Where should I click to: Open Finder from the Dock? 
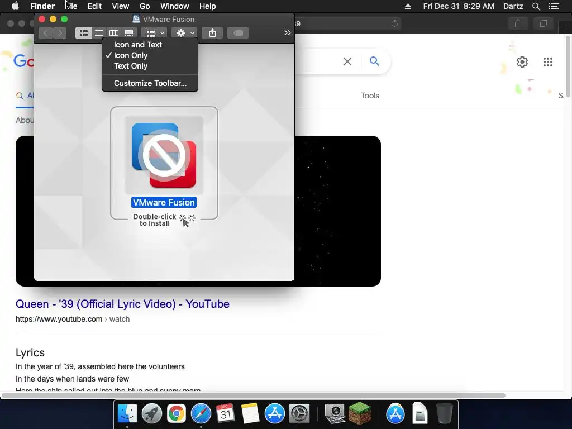[127, 414]
